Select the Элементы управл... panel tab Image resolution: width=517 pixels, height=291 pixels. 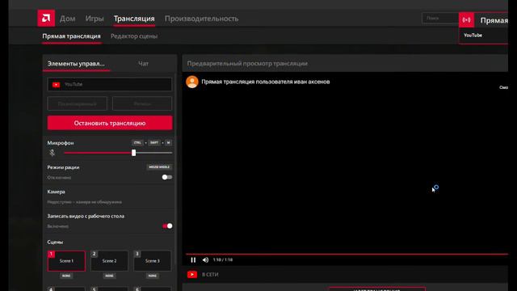pos(76,64)
